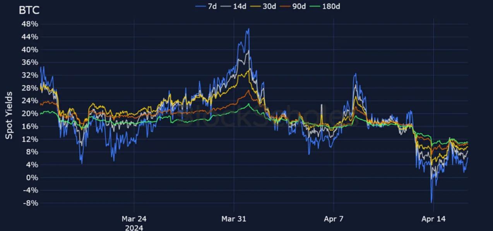Select the -4% y-axis tick label

point(30,190)
